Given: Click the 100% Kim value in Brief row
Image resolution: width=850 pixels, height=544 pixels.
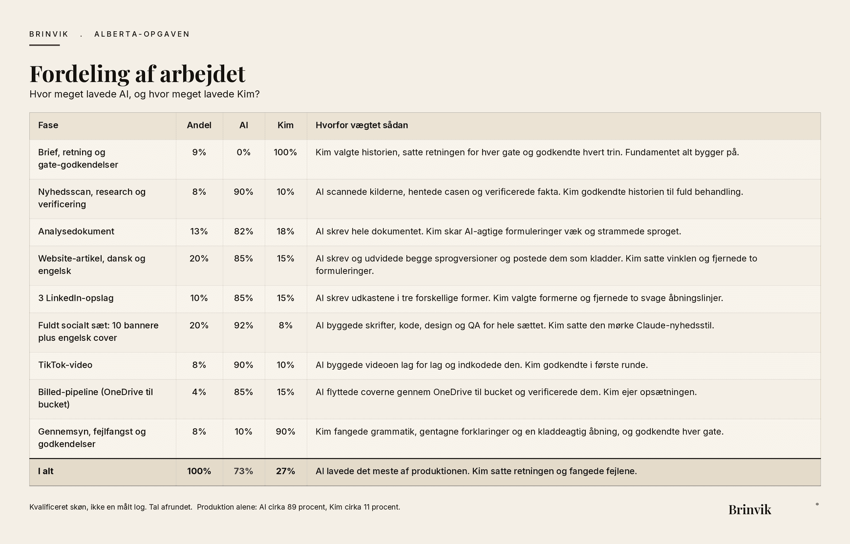Looking at the screenshot, I should point(285,152).
